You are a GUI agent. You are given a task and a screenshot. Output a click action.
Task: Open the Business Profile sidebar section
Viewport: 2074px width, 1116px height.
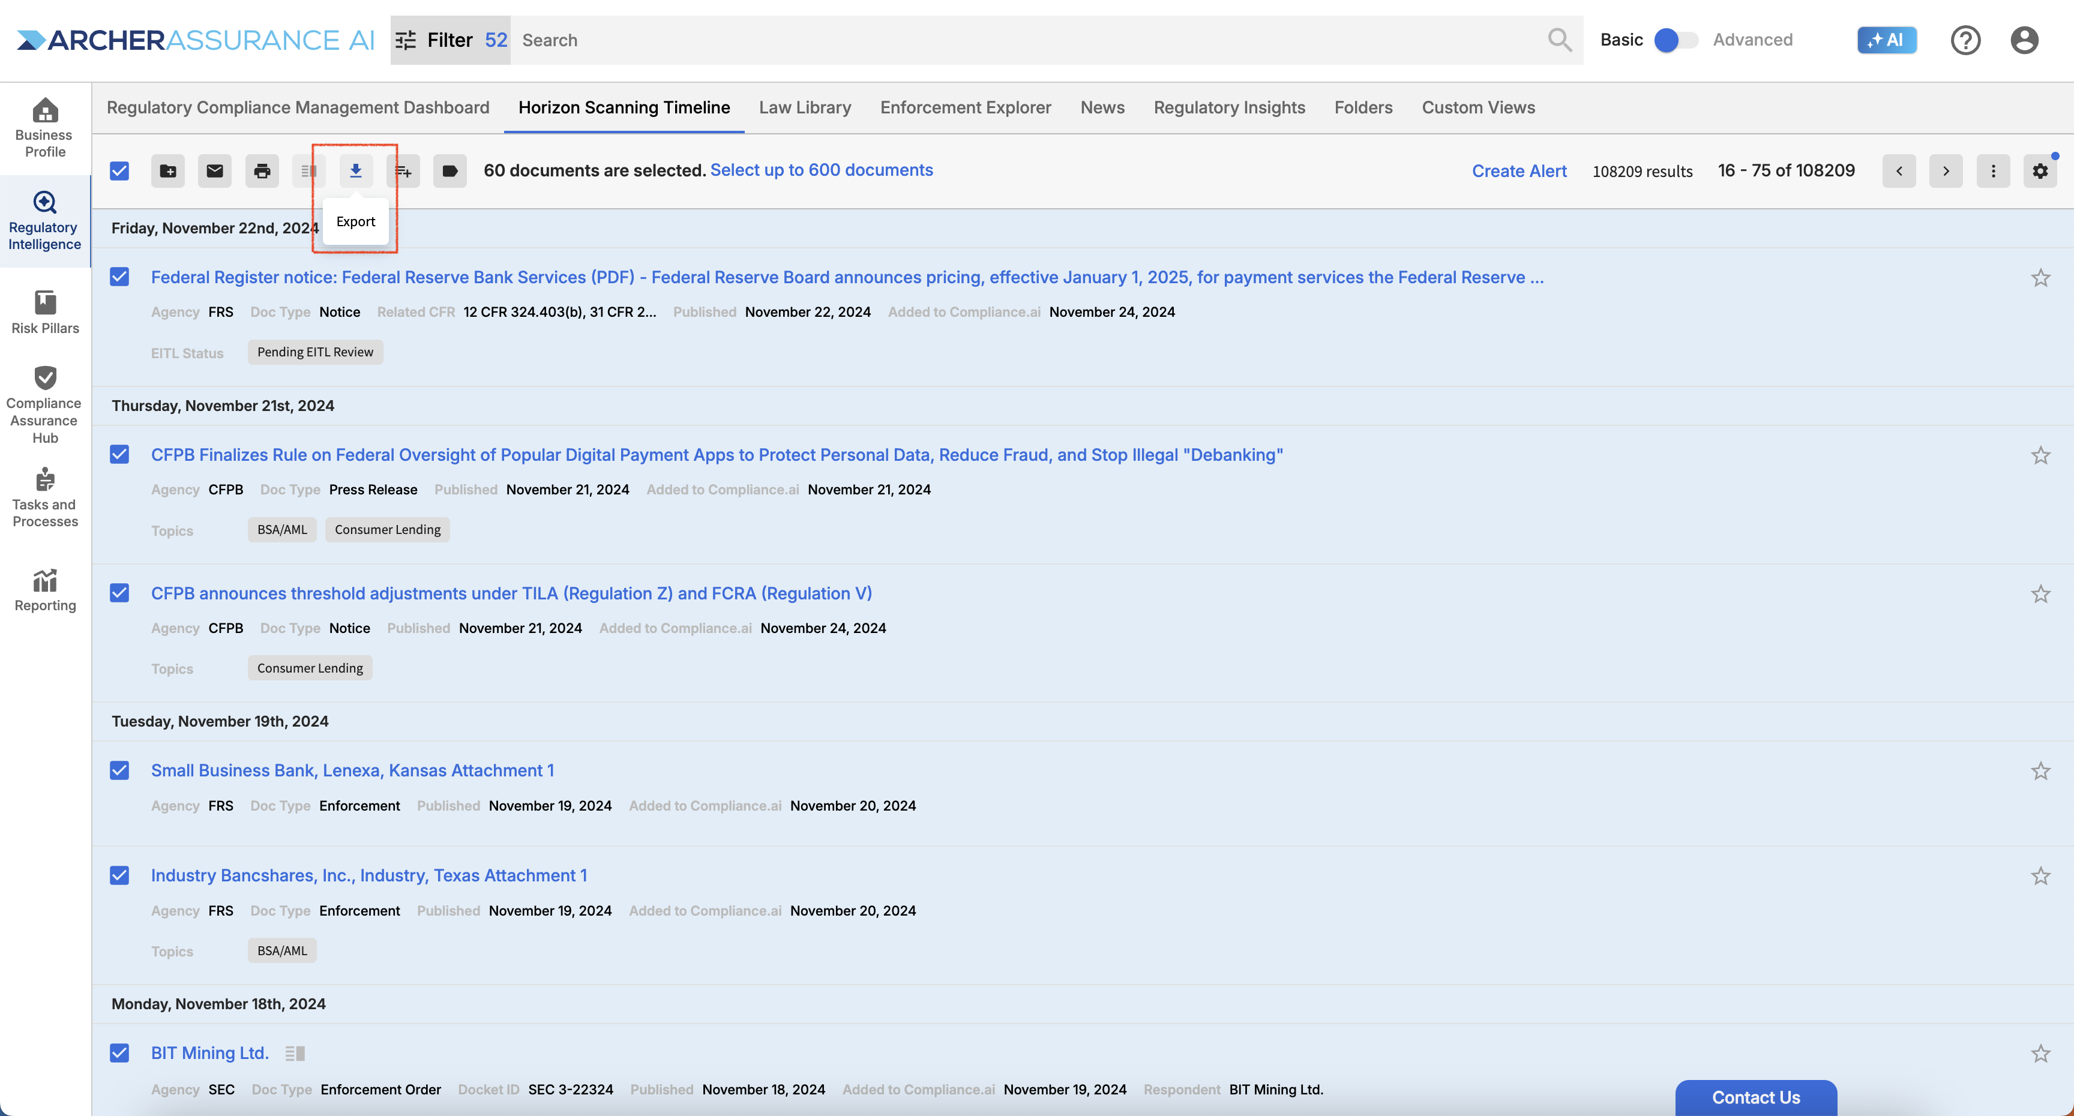(x=45, y=128)
